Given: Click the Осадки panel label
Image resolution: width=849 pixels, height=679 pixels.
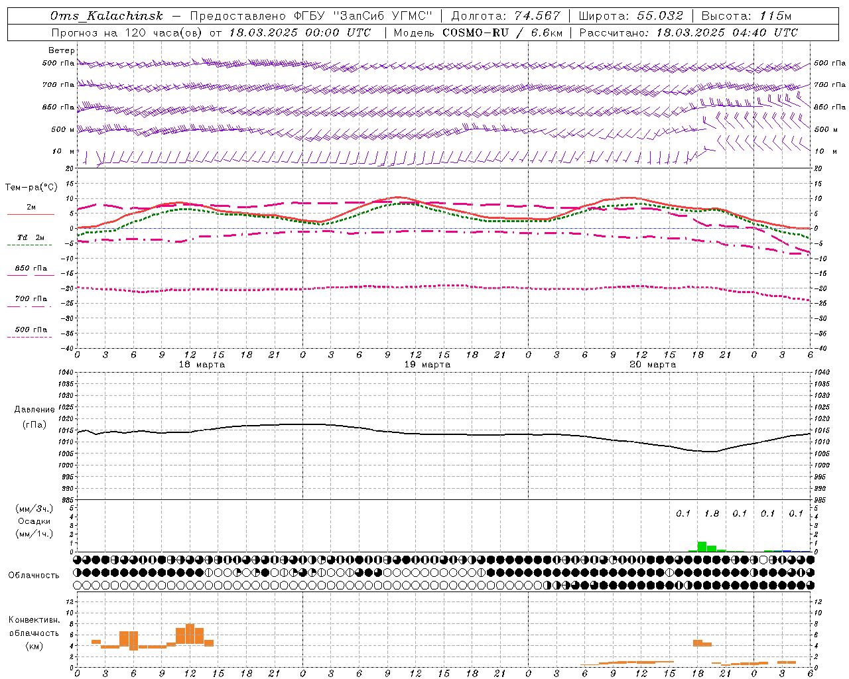Looking at the screenshot, I should click(x=34, y=521).
